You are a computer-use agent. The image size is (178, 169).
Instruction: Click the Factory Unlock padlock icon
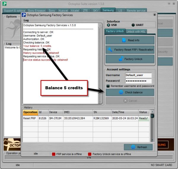(x=121, y=59)
